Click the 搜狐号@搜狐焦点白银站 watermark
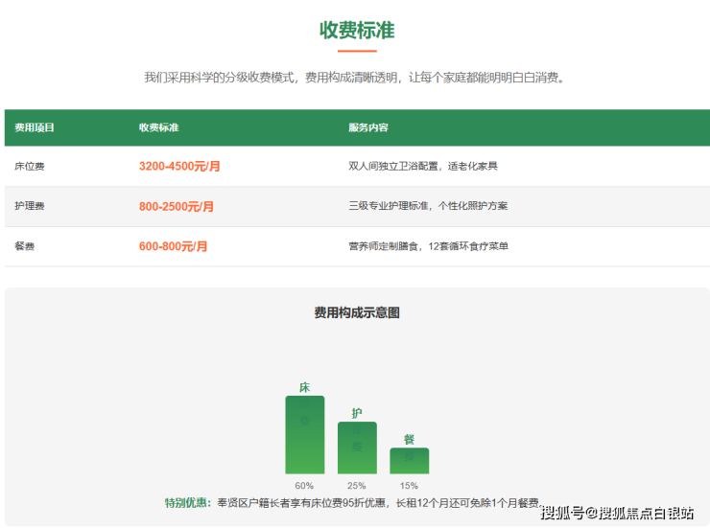Screen dimensions: 710x528 click(618, 514)
